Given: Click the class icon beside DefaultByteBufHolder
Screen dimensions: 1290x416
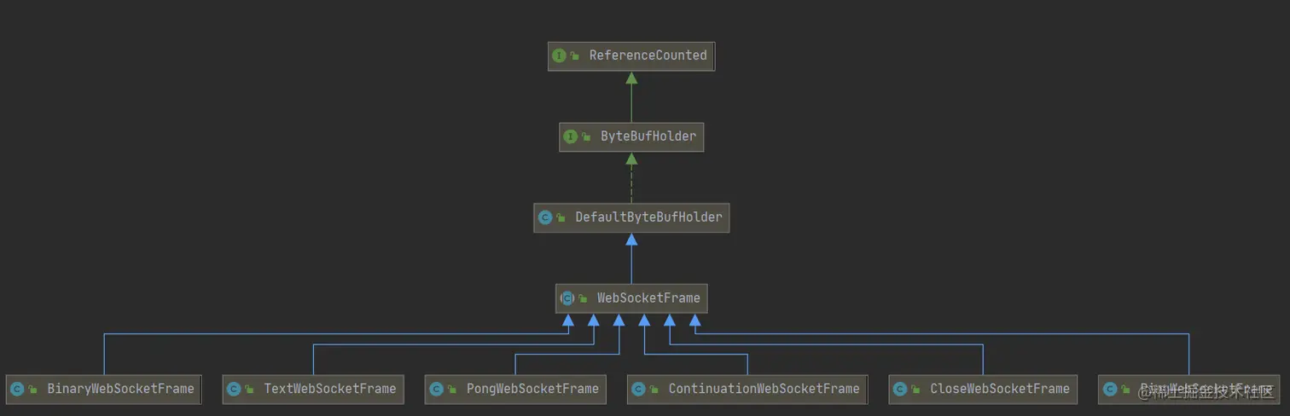Looking at the screenshot, I should [x=545, y=217].
